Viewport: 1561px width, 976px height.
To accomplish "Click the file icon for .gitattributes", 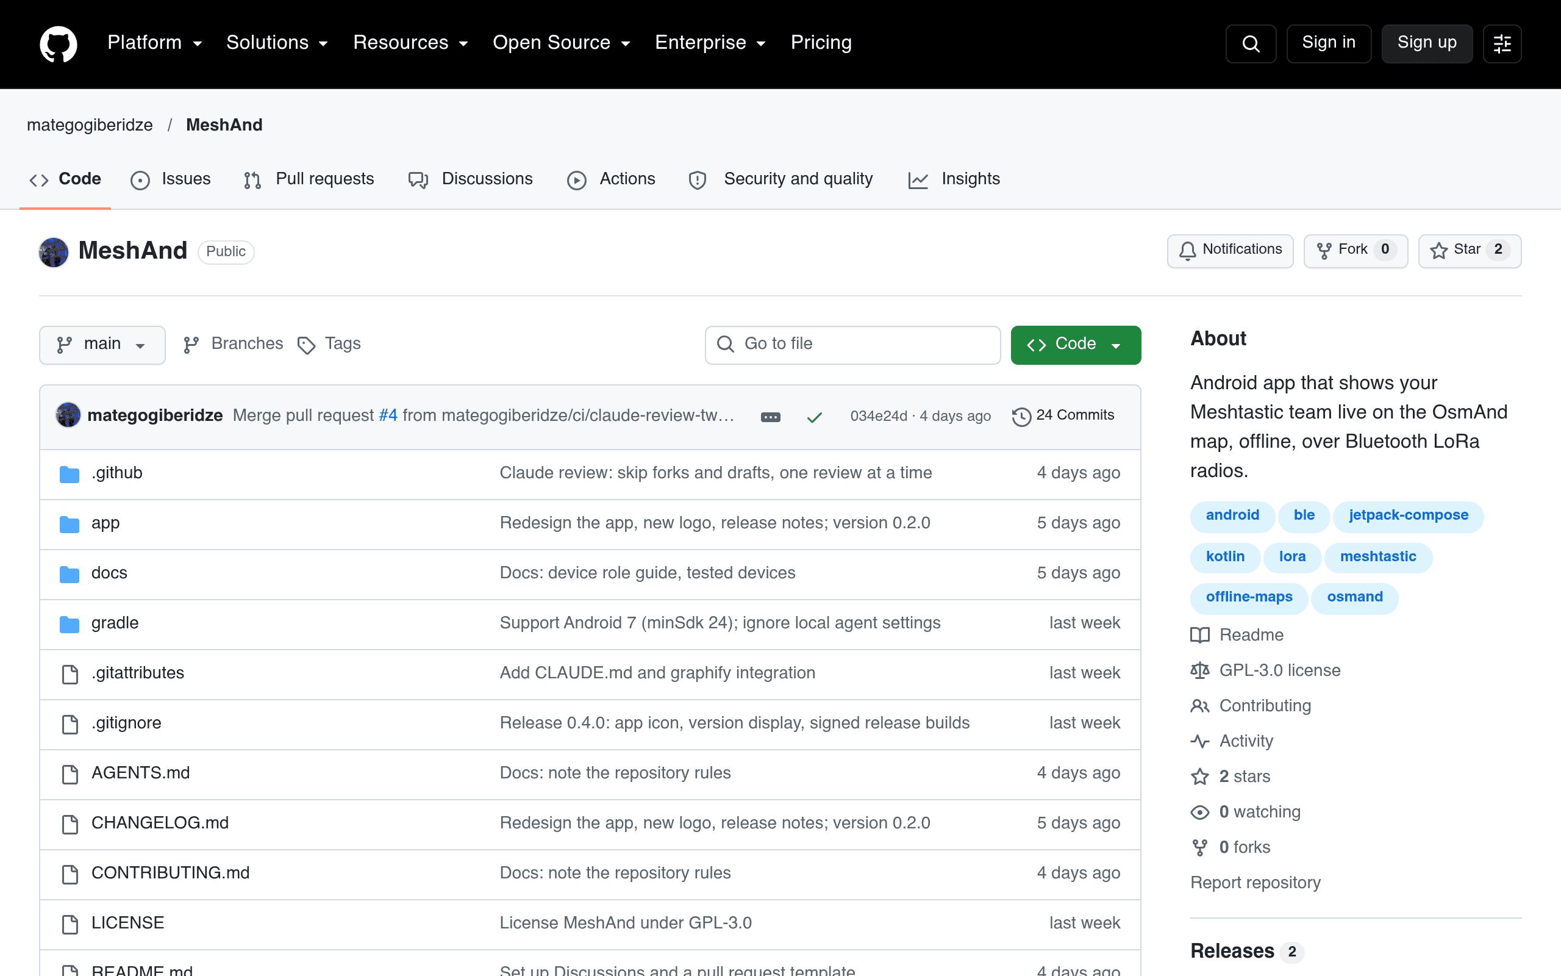I will pyautogui.click(x=70, y=674).
